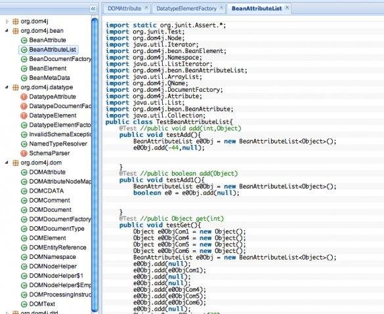Open DOMElement class
384x314 pixels.
pyautogui.click(x=47, y=238)
